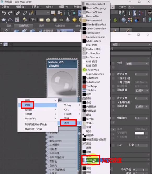Open the 文件(F) menu
This screenshot has height=174, width=152.
click(x=6, y=7)
